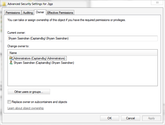Click the folder icon in title bar
The image size is (165, 125).
(x=4, y=4)
